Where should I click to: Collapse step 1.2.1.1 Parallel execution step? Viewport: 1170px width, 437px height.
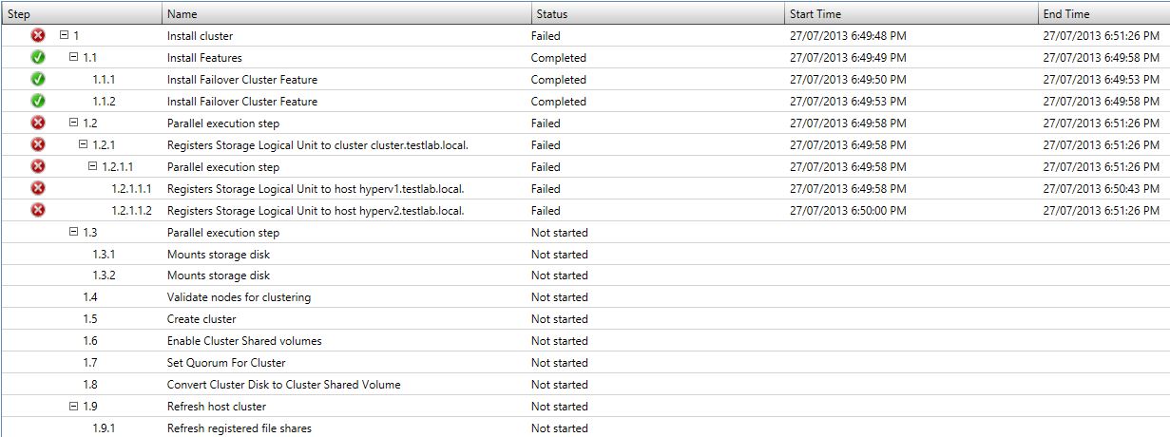tap(93, 166)
